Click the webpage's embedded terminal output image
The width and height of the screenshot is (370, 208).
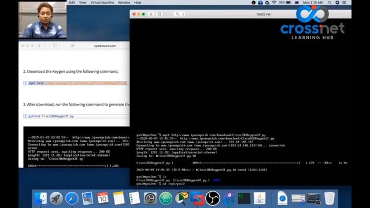76,147
